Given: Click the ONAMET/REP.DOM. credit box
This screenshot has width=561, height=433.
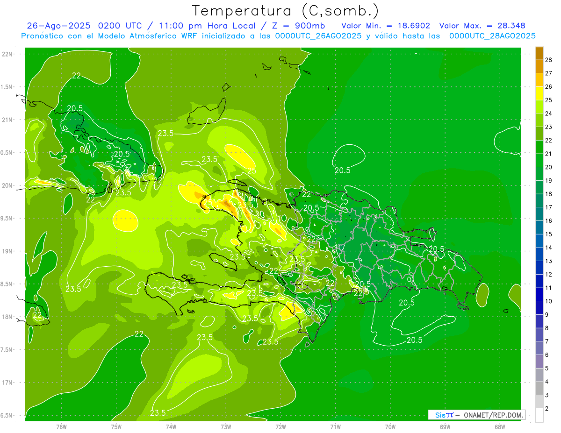Looking at the screenshot, I should 476,415.
